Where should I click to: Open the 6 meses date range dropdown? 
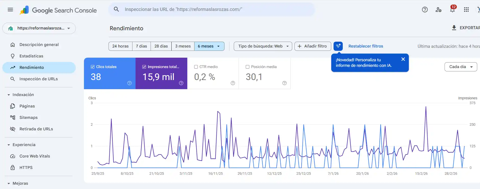[209, 46]
